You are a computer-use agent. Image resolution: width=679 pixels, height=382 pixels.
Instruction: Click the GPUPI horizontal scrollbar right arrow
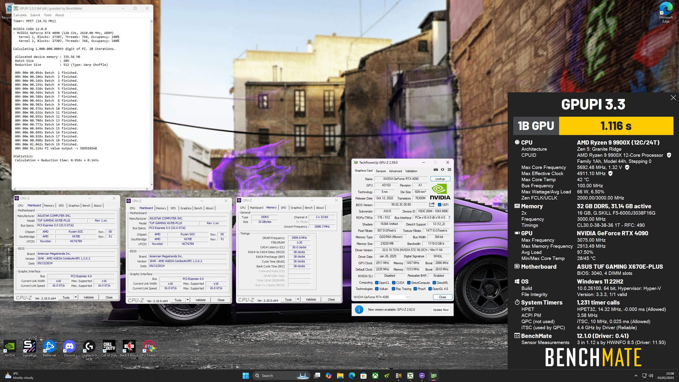147,189
